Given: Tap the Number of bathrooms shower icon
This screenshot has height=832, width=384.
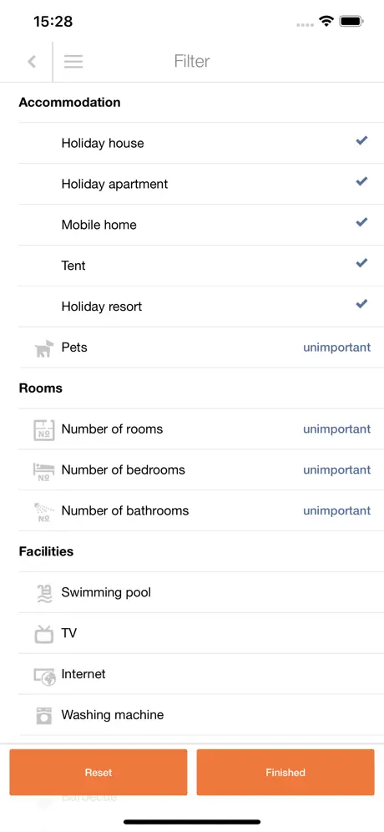Looking at the screenshot, I should (x=44, y=511).
